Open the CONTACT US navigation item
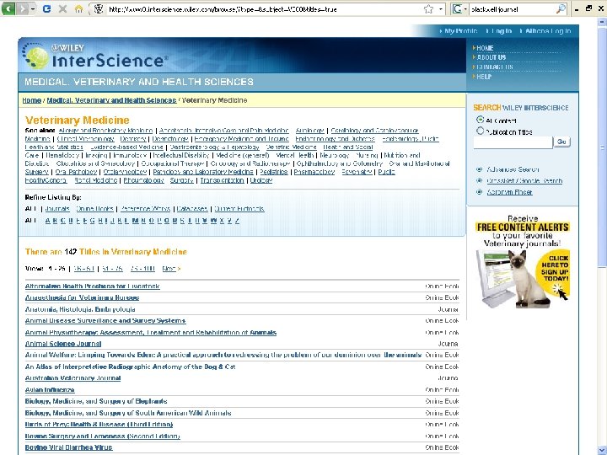Screen dimensions: 607x455 tap(495, 67)
